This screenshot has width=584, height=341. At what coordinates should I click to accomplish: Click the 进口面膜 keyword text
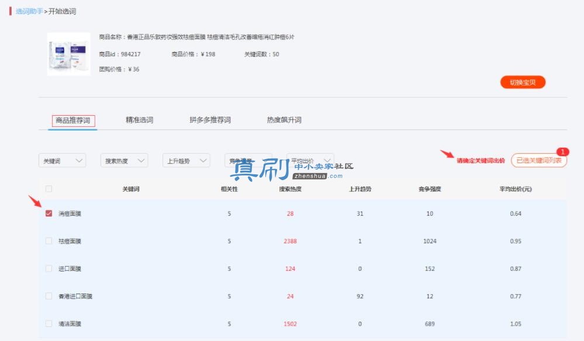coord(70,268)
